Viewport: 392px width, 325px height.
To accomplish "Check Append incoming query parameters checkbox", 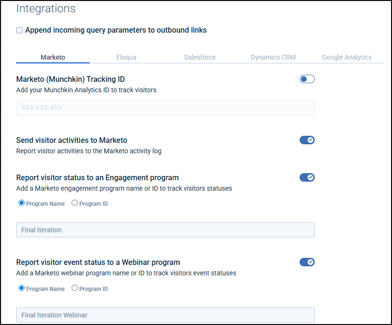I will tap(19, 30).
